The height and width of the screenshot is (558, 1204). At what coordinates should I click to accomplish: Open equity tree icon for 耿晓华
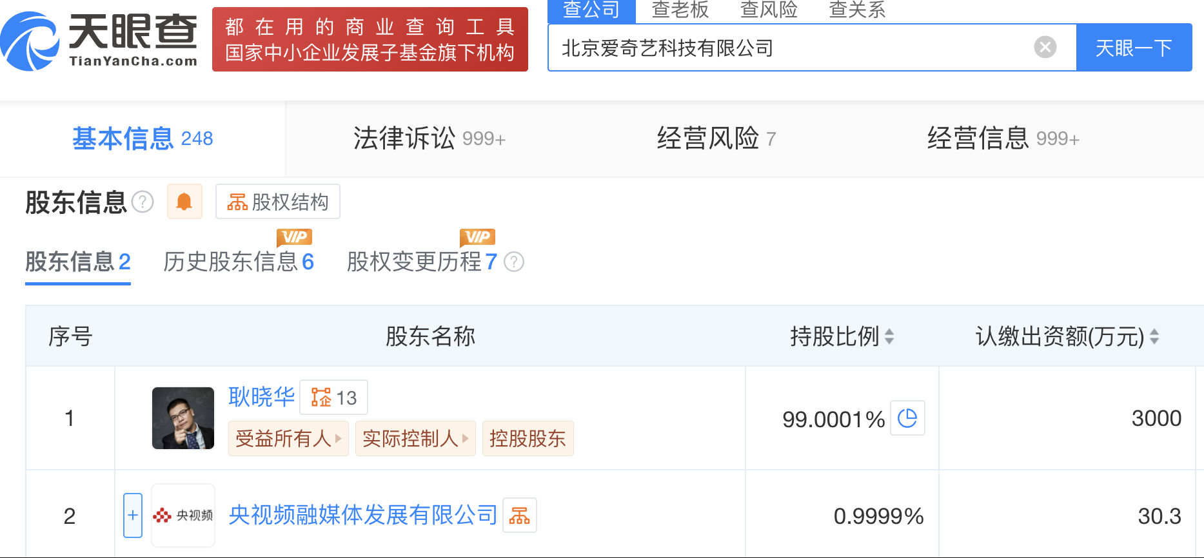(333, 398)
